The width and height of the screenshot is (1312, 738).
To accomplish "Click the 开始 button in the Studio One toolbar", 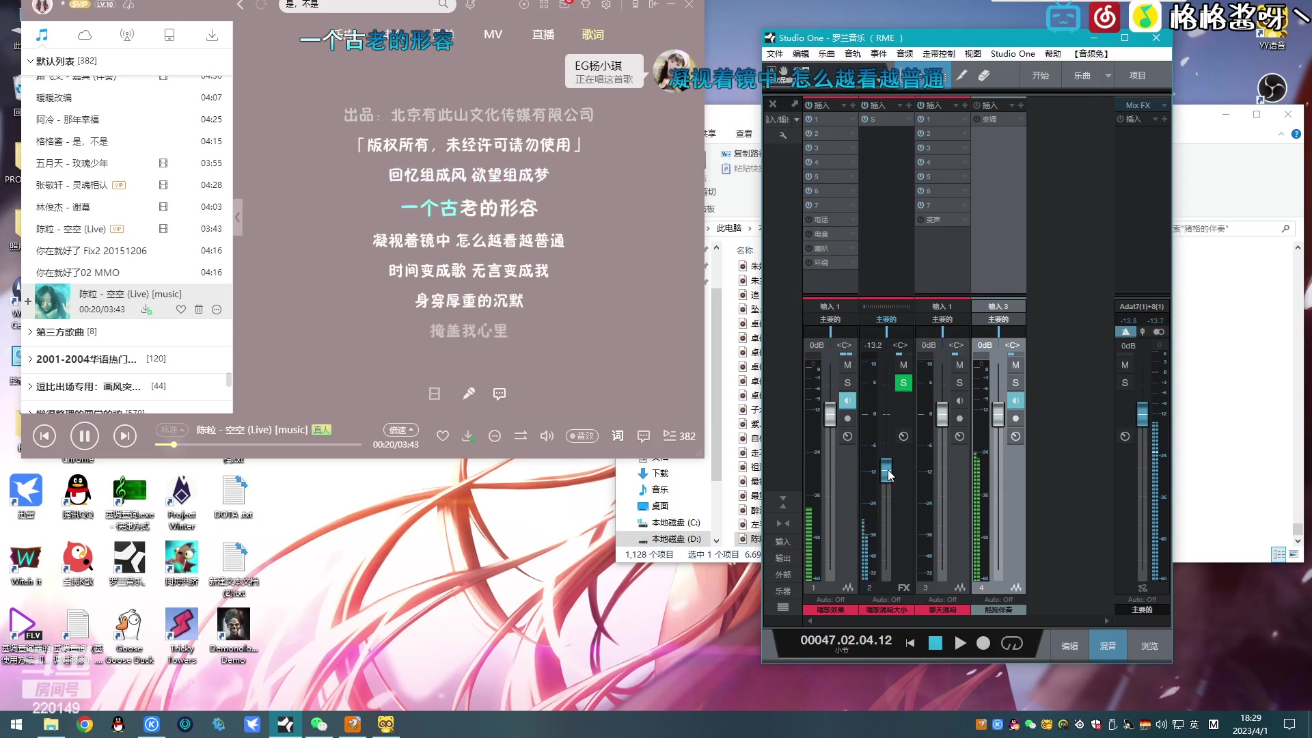I will click(1041, 75).
